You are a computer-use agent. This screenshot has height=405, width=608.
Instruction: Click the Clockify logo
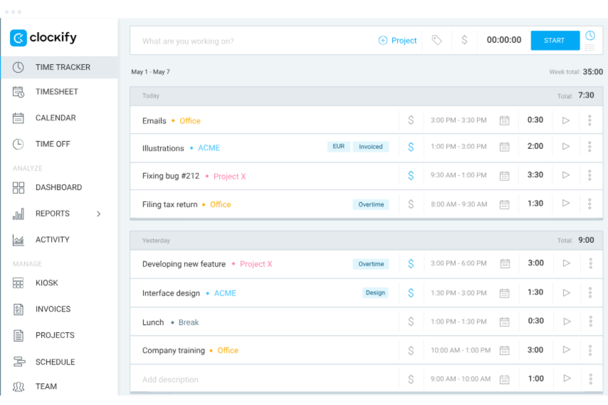43,38
